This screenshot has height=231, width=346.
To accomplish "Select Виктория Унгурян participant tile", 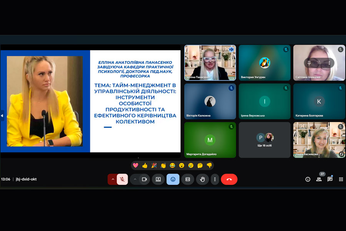I will [264, 63].
